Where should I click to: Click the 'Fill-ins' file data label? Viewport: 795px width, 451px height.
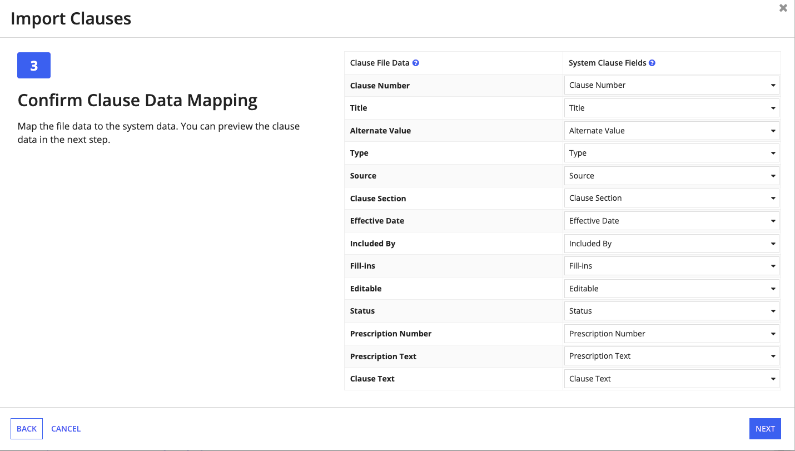(362, 266)
